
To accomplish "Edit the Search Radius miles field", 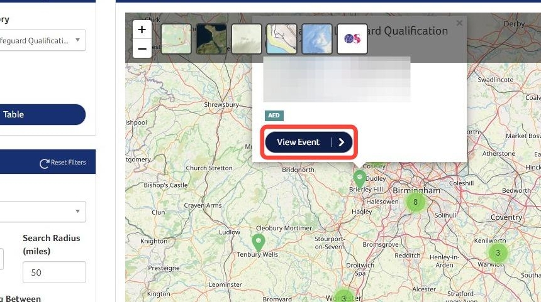I will click(54, 272).
